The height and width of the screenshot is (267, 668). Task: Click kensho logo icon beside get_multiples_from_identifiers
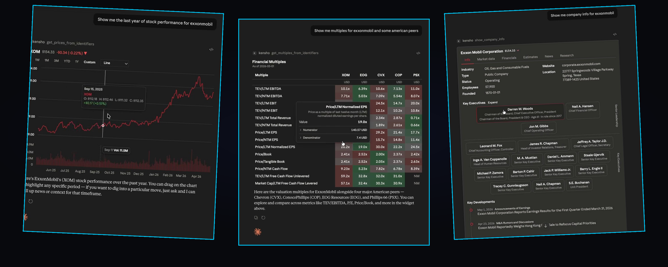pos(255,53)
